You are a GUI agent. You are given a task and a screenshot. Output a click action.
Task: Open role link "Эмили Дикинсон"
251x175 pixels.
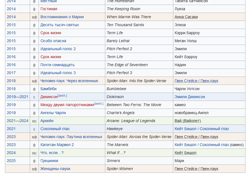pyautogui.click(x=190, y=97)
